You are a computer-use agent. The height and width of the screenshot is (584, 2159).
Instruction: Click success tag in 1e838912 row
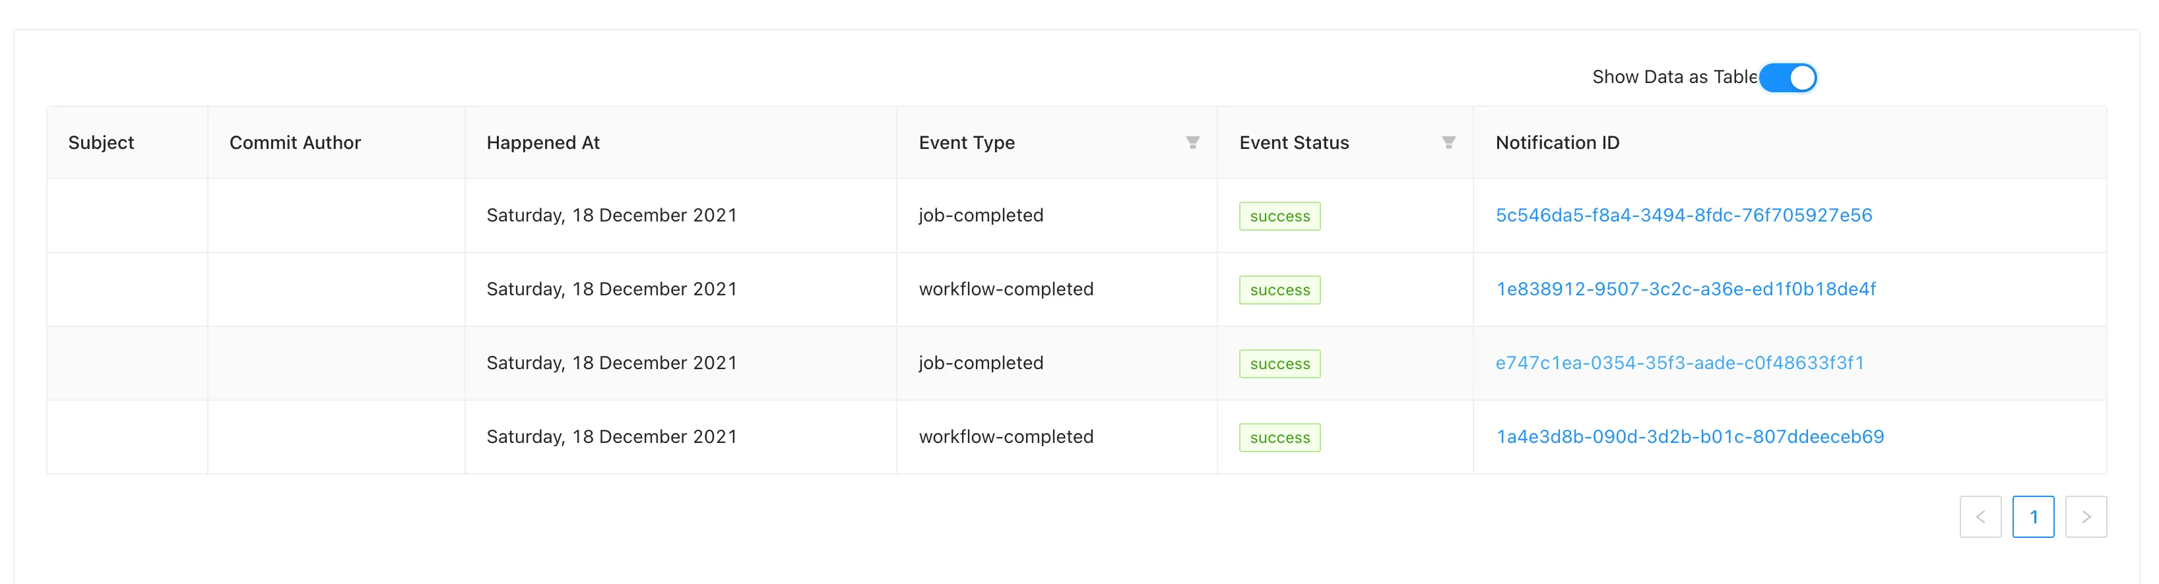1280,290
